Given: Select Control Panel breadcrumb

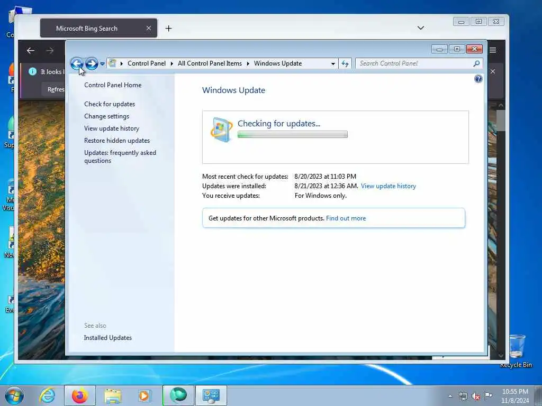Looking at the screenshot, I should pyautogui.click(x=147, y=63).
